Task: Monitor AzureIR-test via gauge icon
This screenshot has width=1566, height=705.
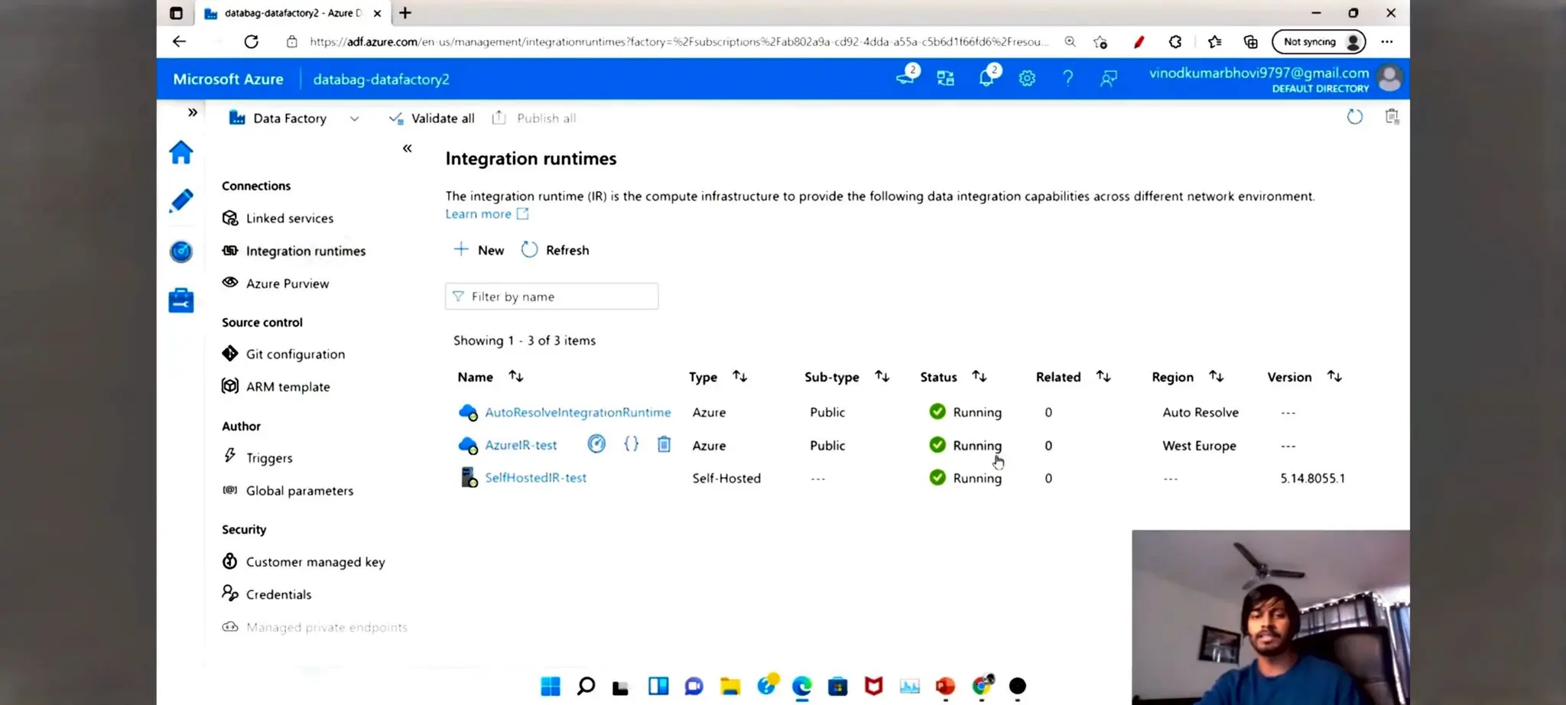Action: [x=596, y=443]
